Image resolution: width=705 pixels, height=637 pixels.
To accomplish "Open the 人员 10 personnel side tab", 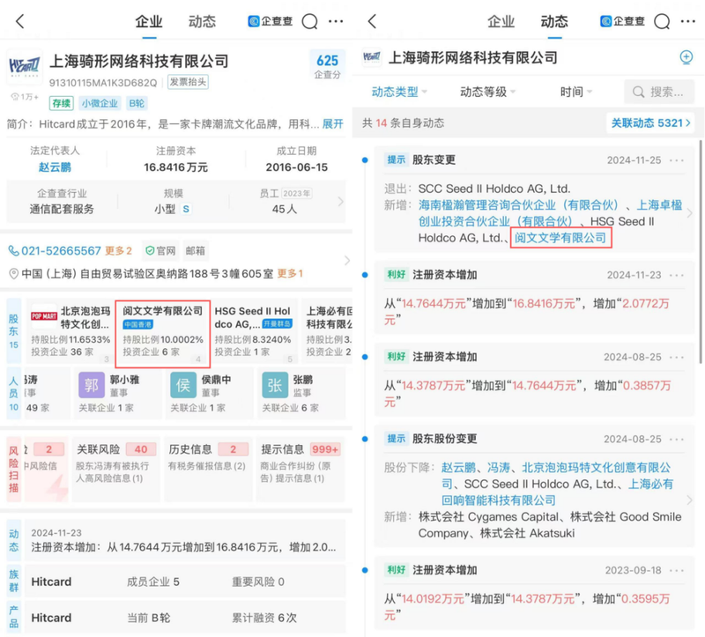I will pyautogui.click(x=13, y=393).
